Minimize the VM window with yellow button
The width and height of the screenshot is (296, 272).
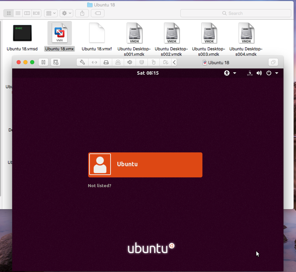[x=25, y=62]
